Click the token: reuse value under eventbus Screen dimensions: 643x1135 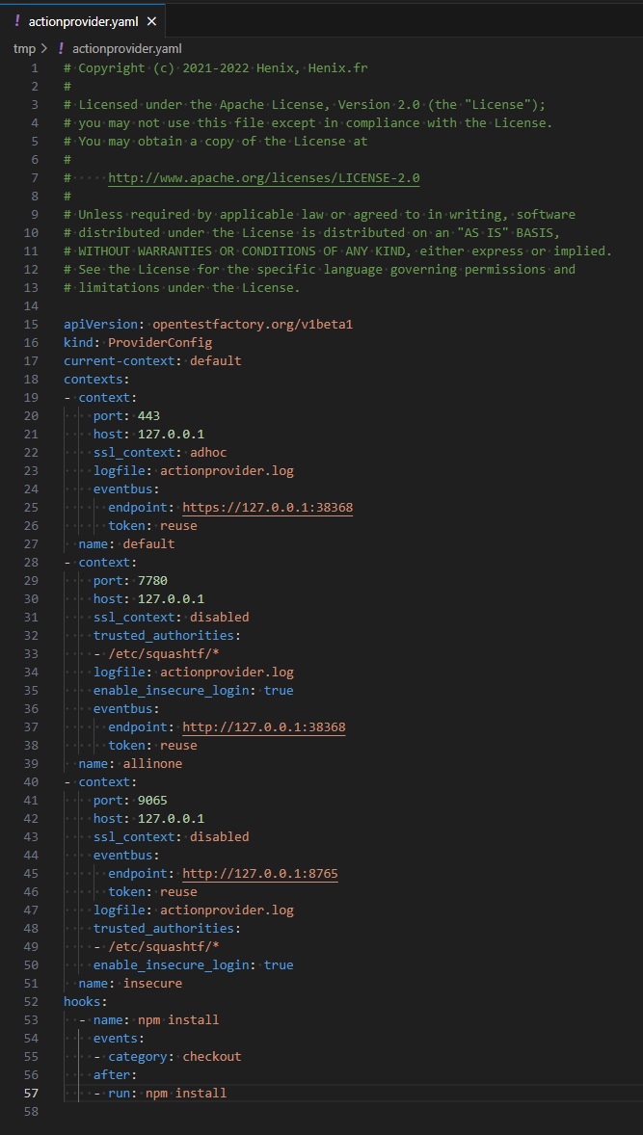click(178, 525)
